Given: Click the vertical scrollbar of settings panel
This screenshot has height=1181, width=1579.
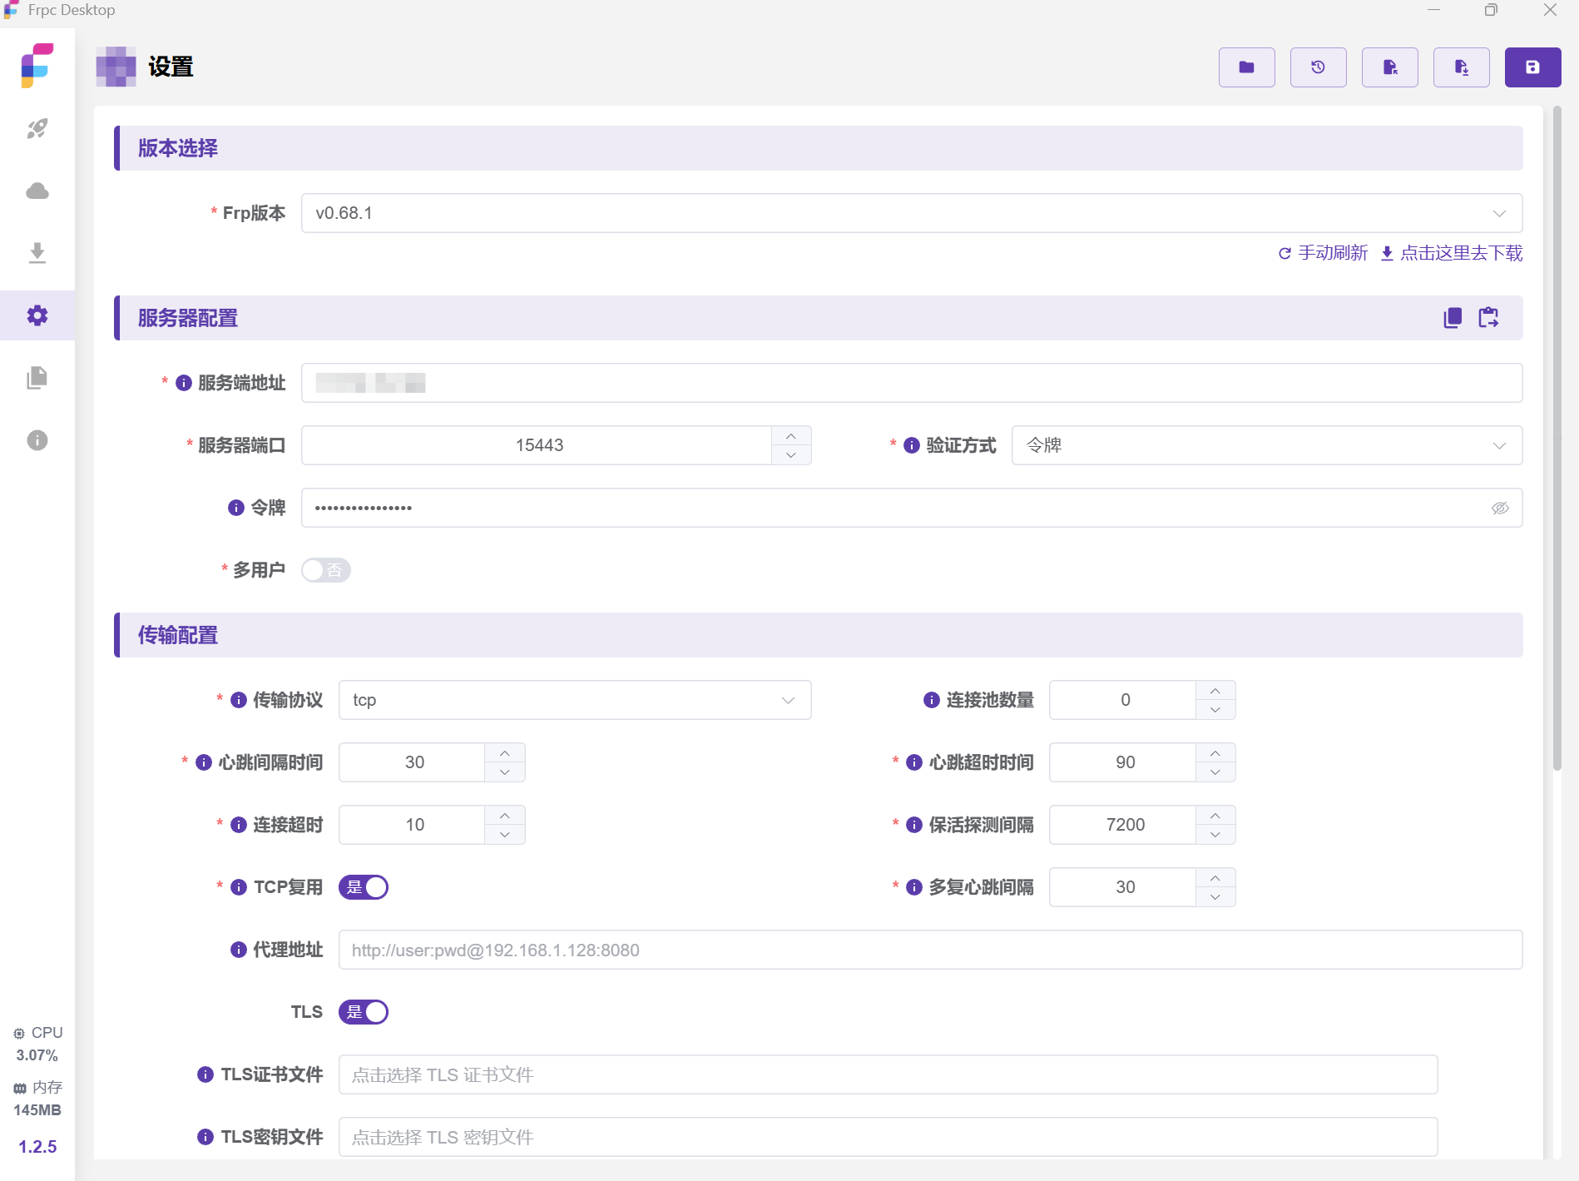Looking at the screenshot, I should click(1557, 439).
